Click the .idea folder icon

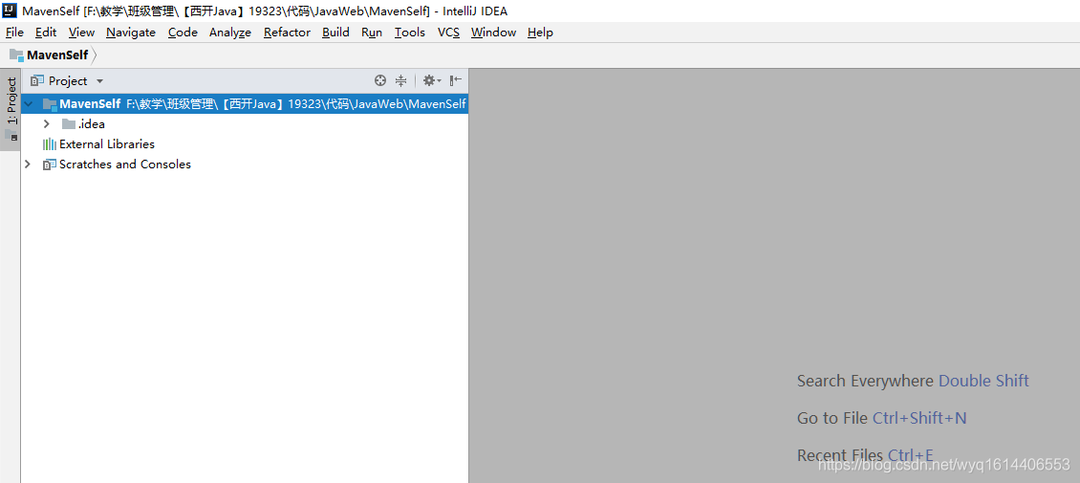(68, 124)
